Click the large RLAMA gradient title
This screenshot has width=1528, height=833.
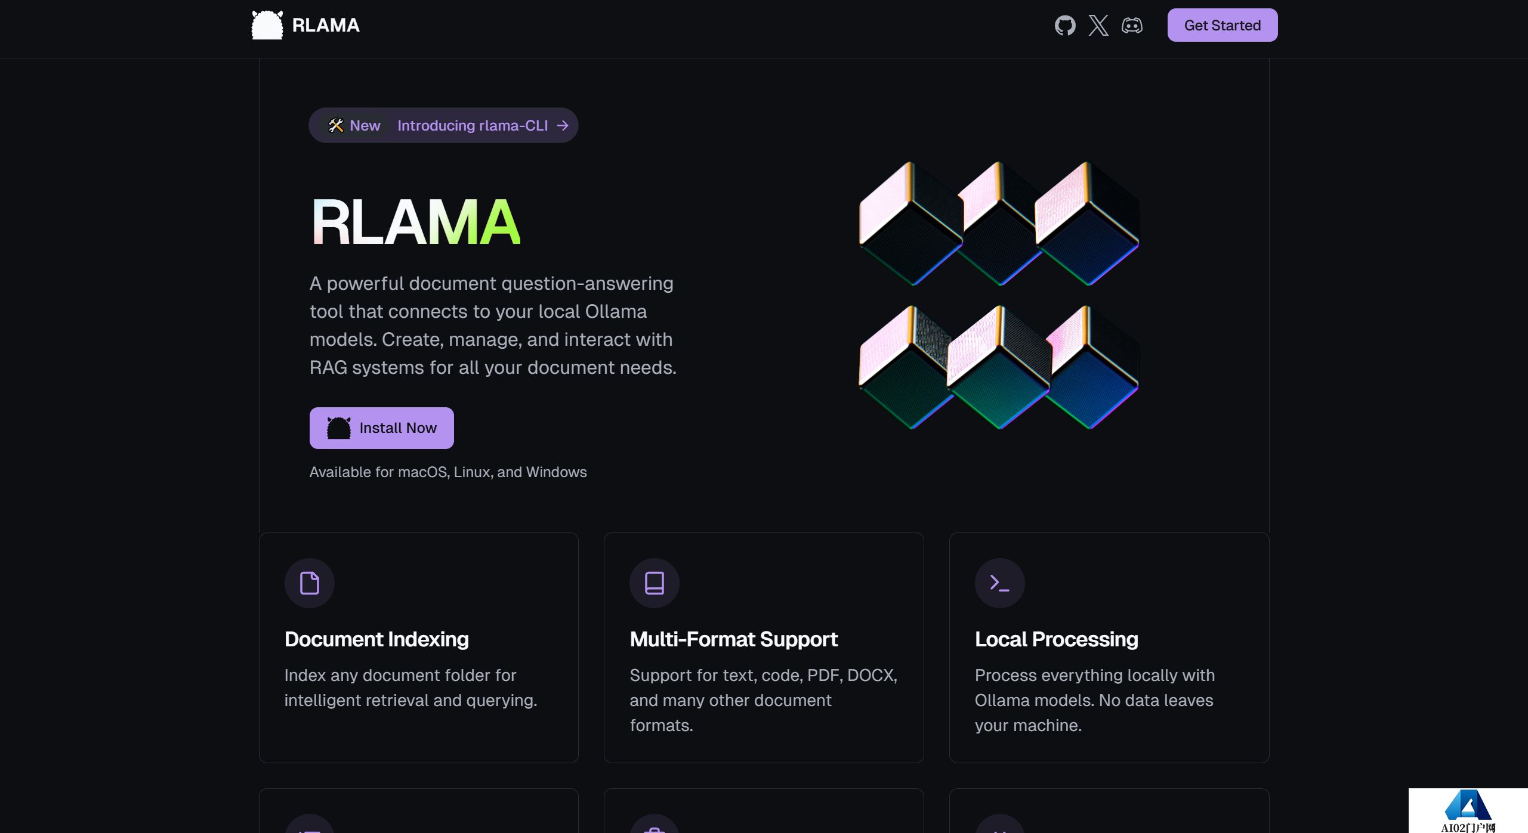coord(416,222)
